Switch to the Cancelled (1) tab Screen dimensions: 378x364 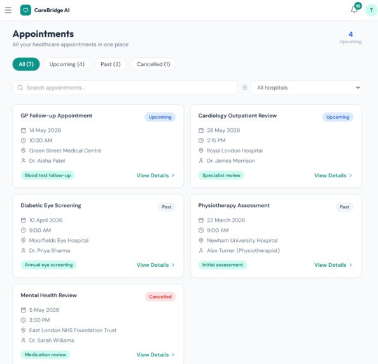click(x=153, y=64)
